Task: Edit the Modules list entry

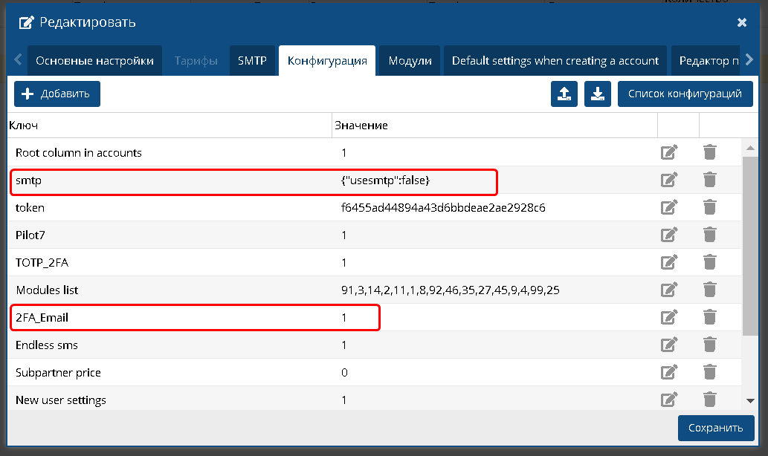Action: pyautogui.click(x=669, y=290)
